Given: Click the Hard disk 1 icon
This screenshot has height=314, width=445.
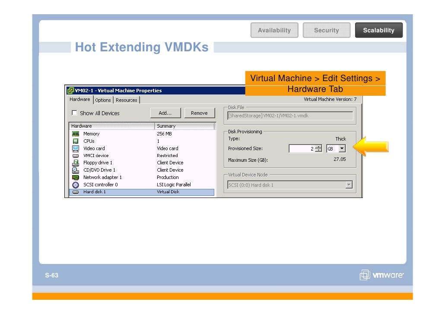Looking at the screenshot, I should pyautogui.click(x=76, y=192).
